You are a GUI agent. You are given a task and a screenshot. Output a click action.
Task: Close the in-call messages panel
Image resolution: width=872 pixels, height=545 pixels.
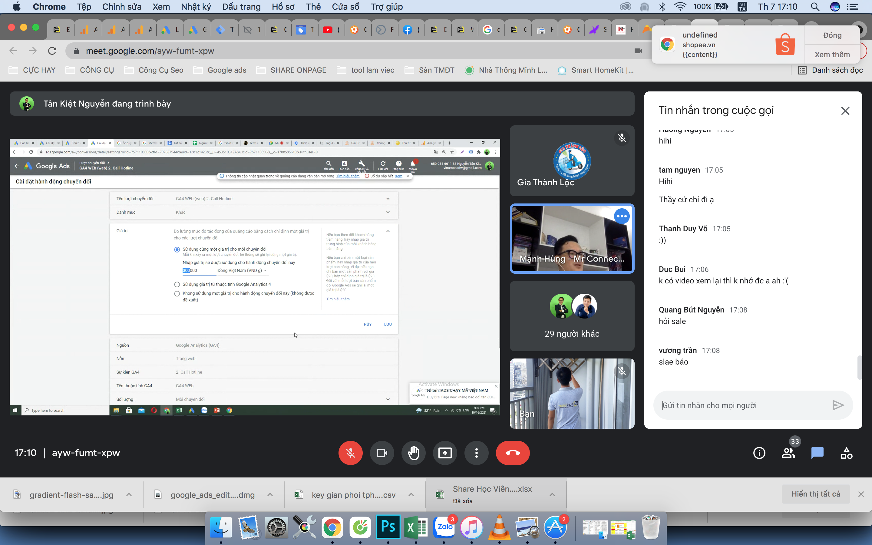coord(845,111)
